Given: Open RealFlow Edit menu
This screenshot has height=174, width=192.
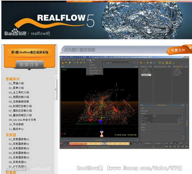Looking at the screenshot, I should (65, 59).
